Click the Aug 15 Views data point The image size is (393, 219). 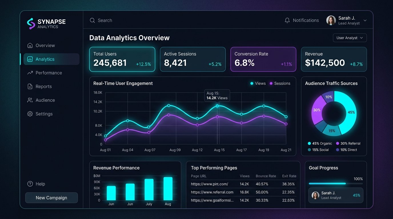pyautogui.click(x=217, y=106)
